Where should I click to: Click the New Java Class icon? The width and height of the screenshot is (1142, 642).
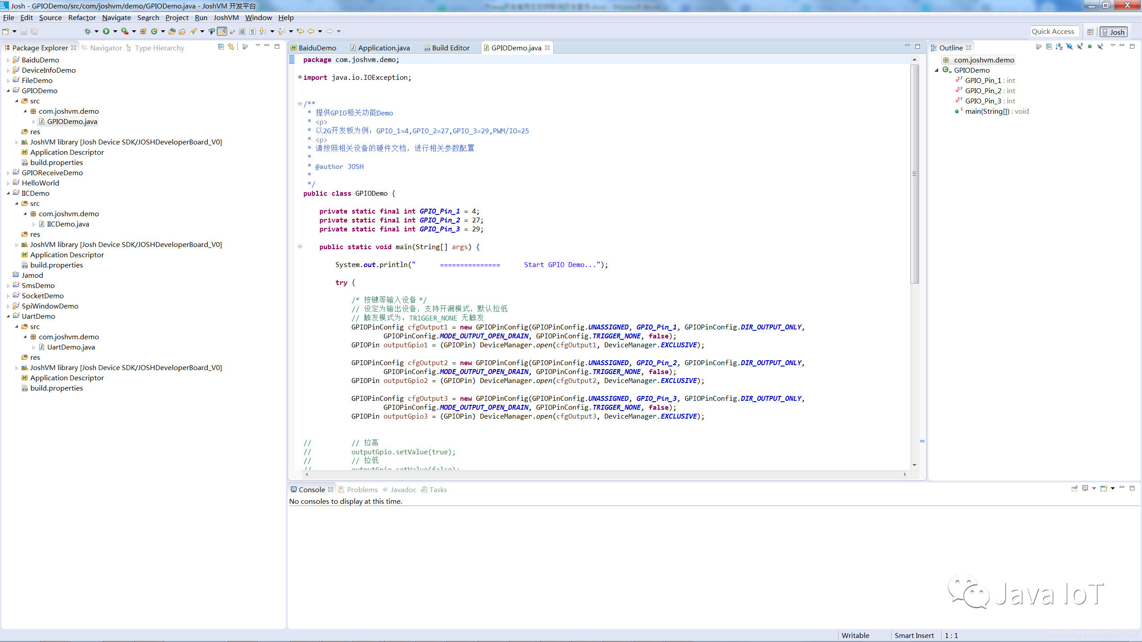[x=154, y=31]
